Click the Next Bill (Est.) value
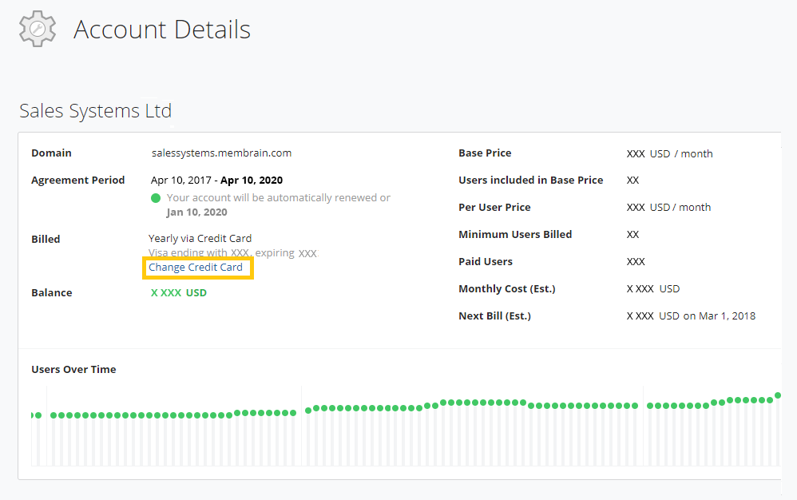 [691, 315]
